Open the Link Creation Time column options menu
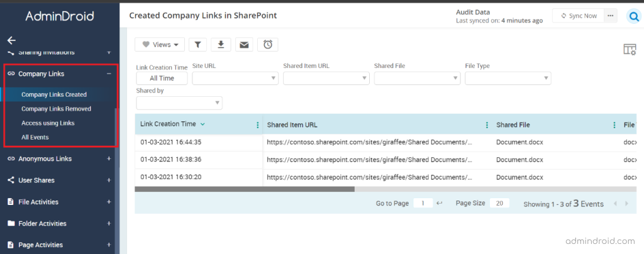 click(257, 125)
